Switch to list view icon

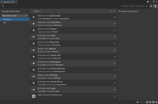(147, 102)
